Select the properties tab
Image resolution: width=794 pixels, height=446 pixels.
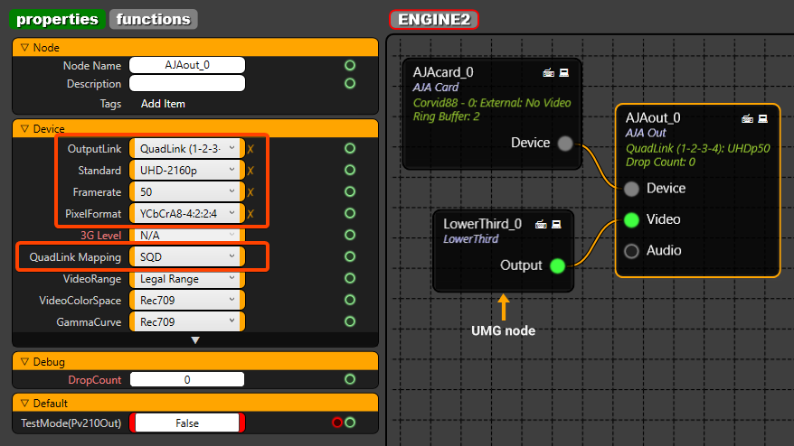pos(58,19)
